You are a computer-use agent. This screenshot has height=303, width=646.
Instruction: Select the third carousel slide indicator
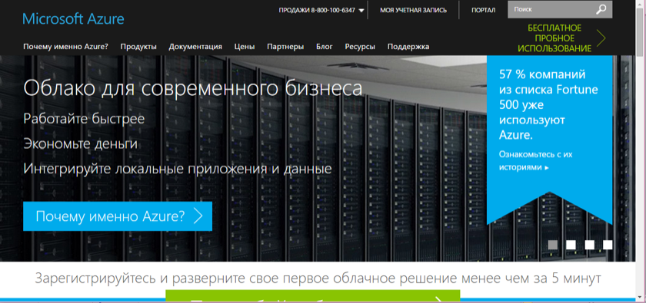tap(590, 245)
